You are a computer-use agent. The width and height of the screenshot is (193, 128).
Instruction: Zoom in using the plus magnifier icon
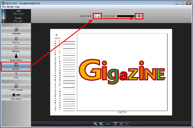(101, 124)
